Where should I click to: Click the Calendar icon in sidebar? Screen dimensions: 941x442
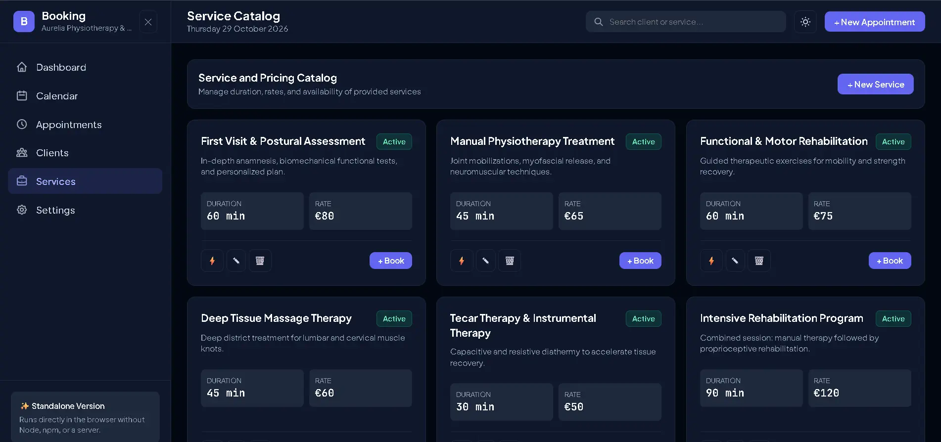tap(22, 95)
